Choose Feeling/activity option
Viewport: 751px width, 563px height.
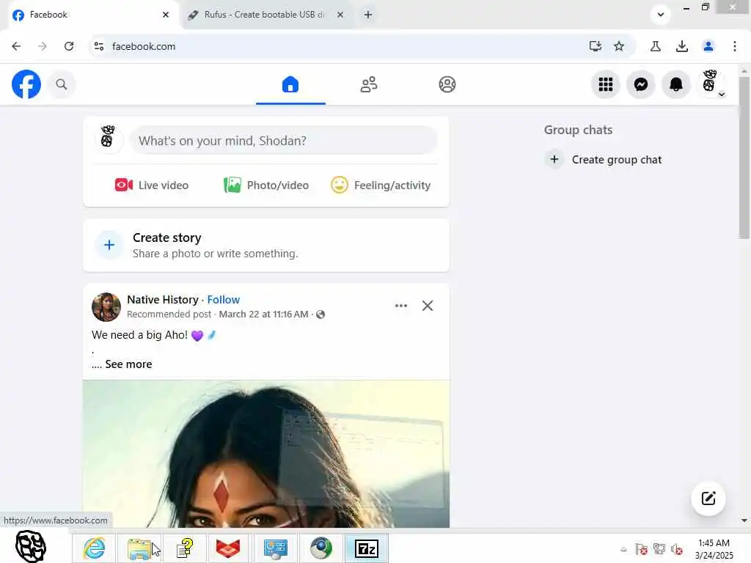(x=381, y=185)
